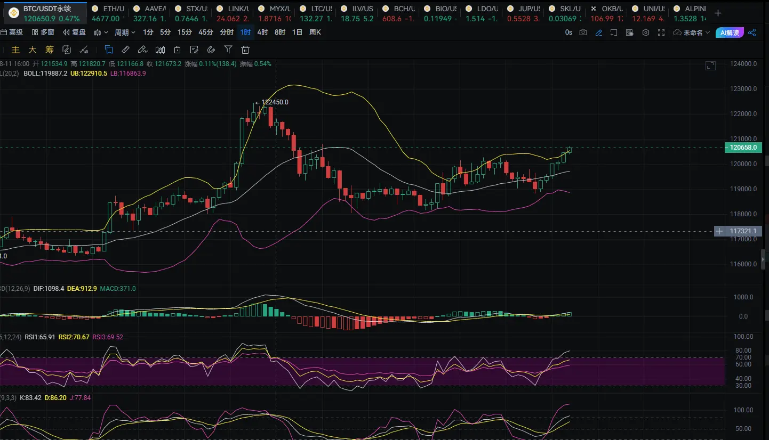
Task: Switch to the LTC symbol tab
Action: coord(315,13)
